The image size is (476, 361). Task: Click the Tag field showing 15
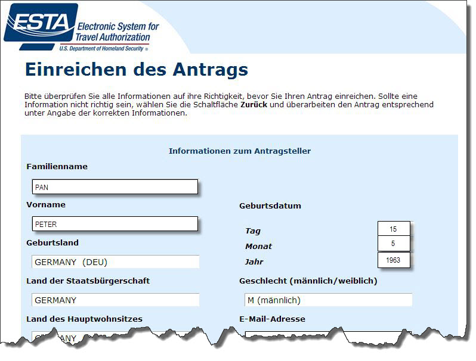point(394,229)
